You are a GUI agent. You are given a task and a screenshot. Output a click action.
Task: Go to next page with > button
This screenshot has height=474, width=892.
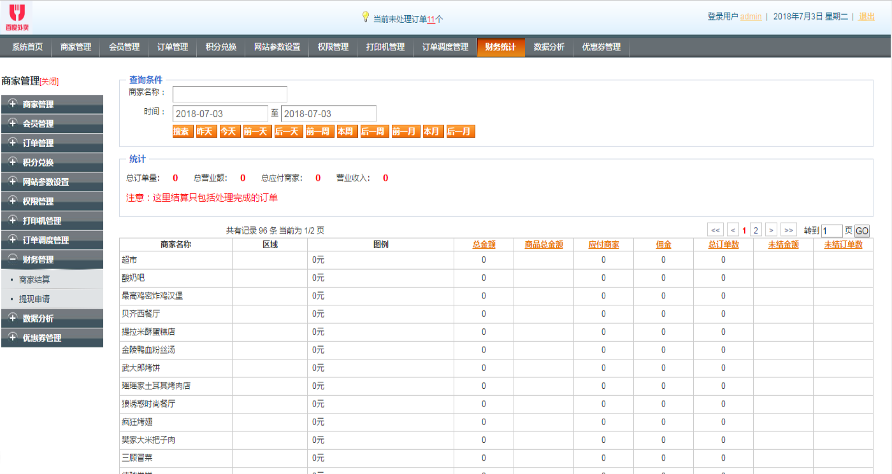pos(771,230)
